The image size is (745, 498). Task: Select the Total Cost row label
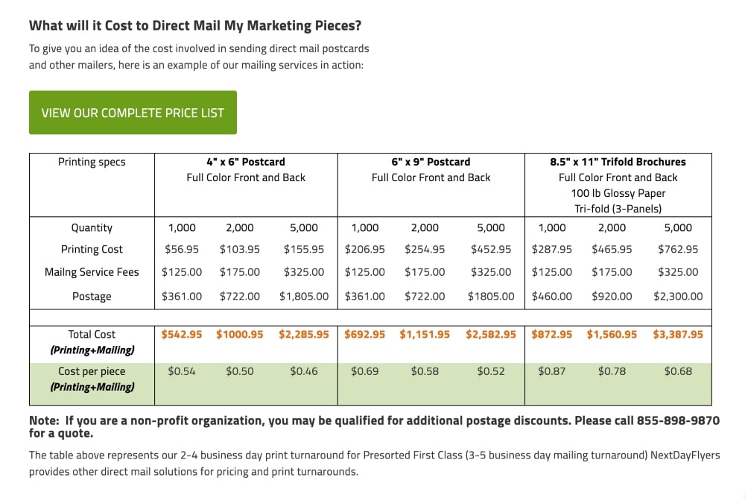pyautogui.click(x=91, y=334)
